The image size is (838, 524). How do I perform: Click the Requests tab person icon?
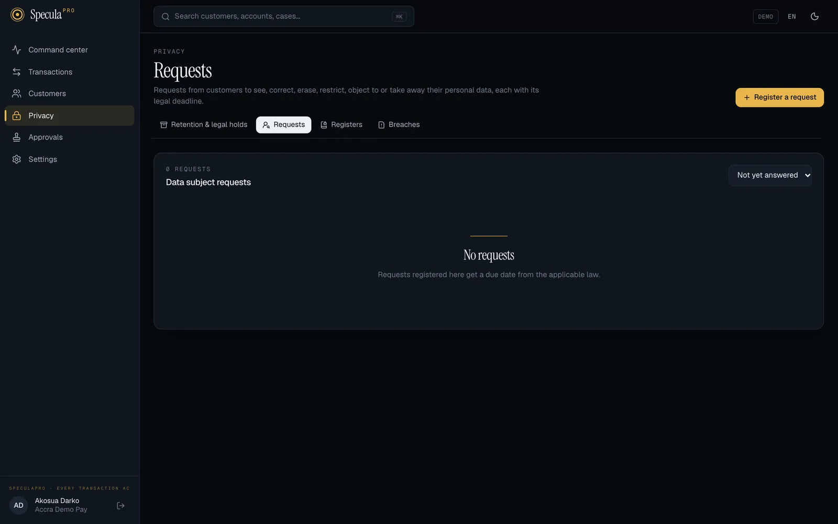[266, 125]
